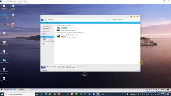Image resolution: width=171 pixels, height=96 pixels.
Task: Open the Microsoft Edge desktop shortcut
Action: [4, 16]
